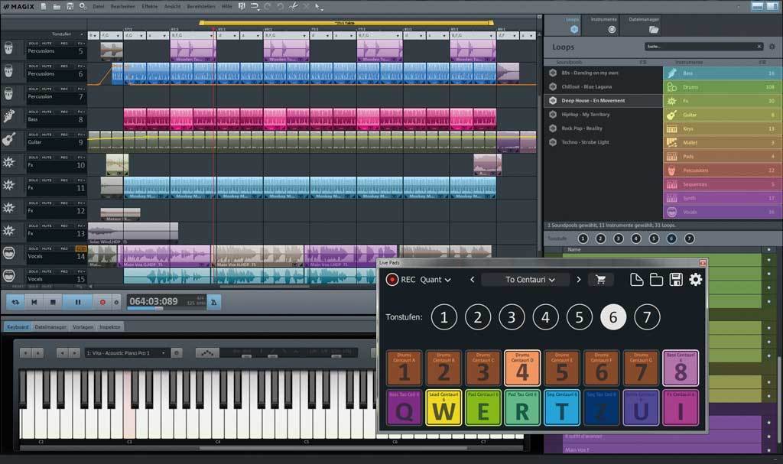Image resolution: width=783 pixels, height=464 pixels.
Task: Switch to the Inspektor tab
Action: pyautogui.click(x=109, y=326)
